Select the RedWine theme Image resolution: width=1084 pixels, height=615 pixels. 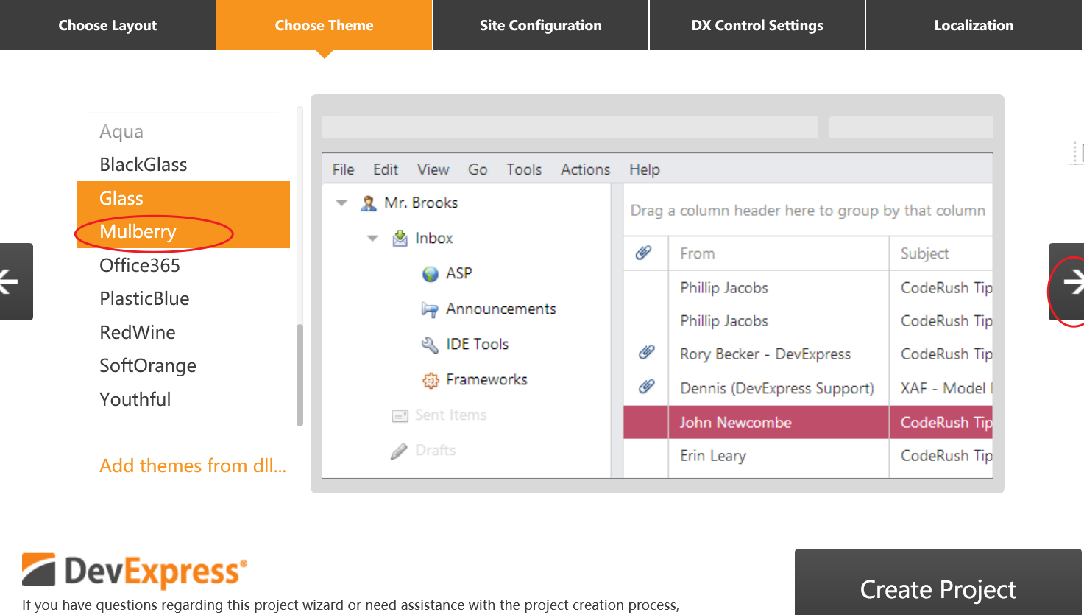click(x=138, y=332)
